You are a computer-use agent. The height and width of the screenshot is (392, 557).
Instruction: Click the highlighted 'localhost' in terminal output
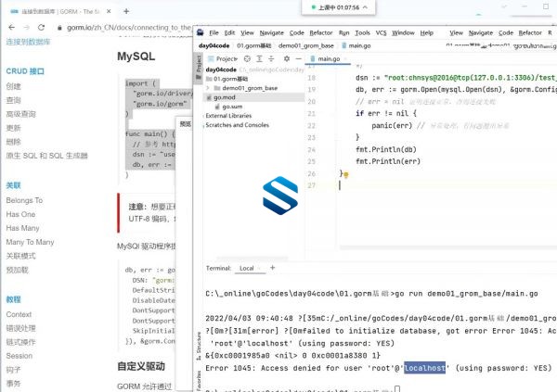[x=424, y=368]
